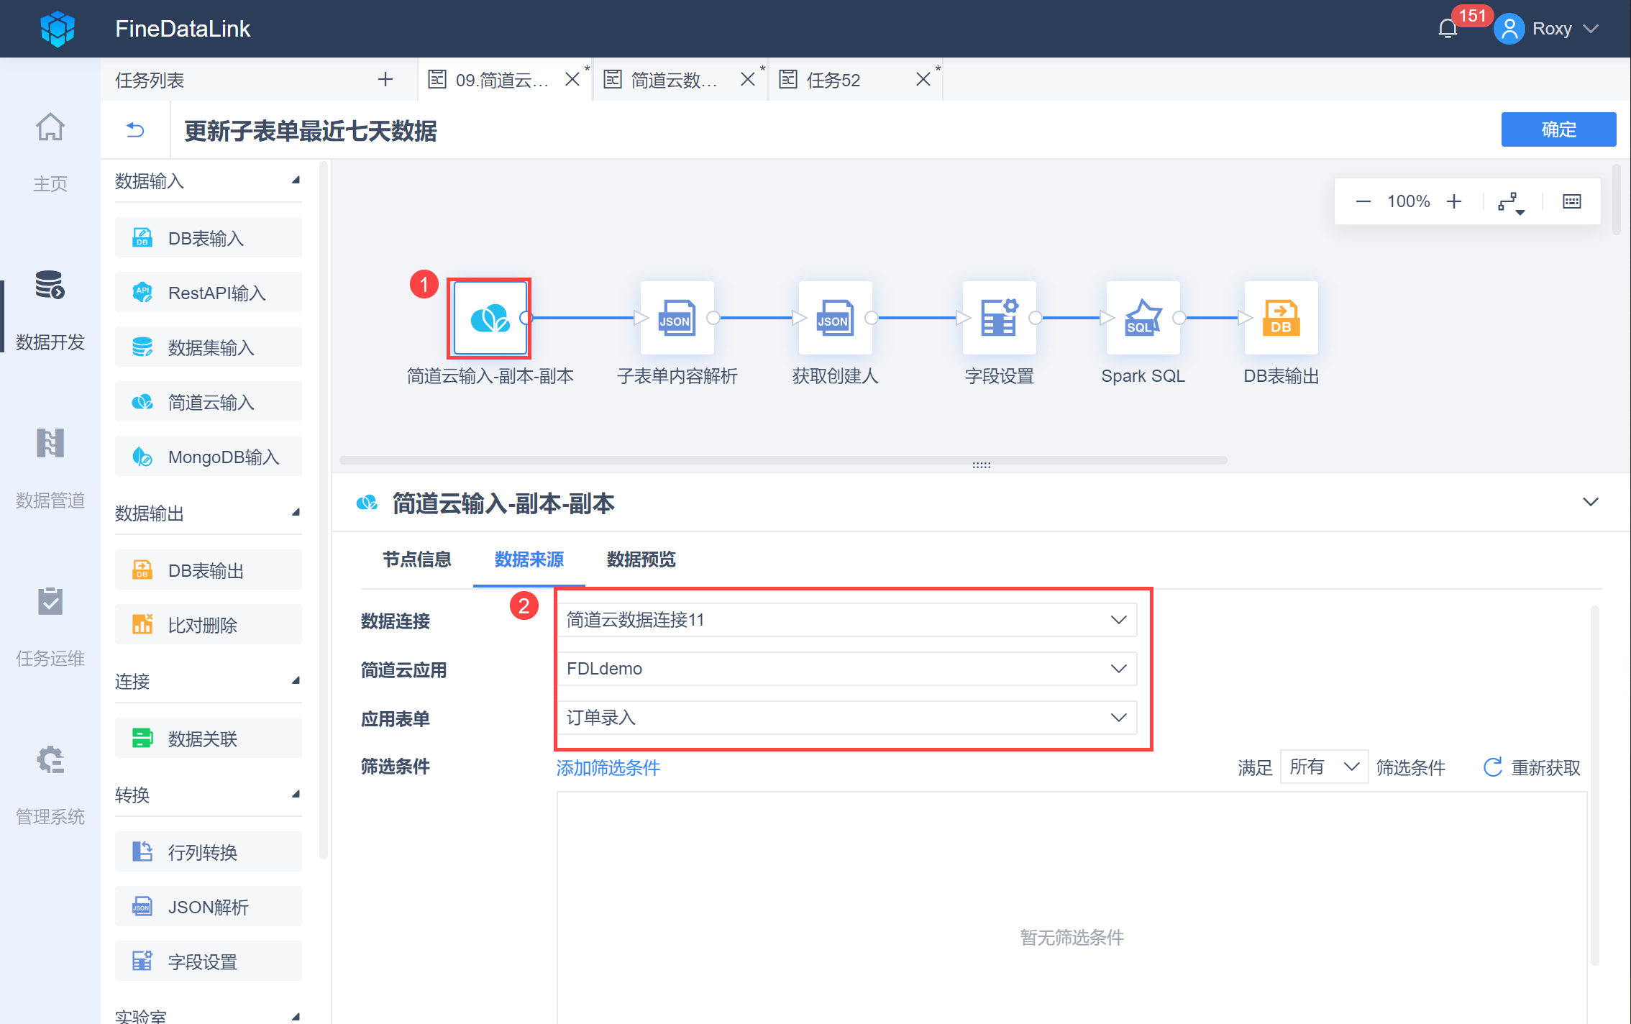Viewport: 1631px width, 1024px height.
Task: Select the 字段设置 operator in the palette
Action: click(209, 961)
